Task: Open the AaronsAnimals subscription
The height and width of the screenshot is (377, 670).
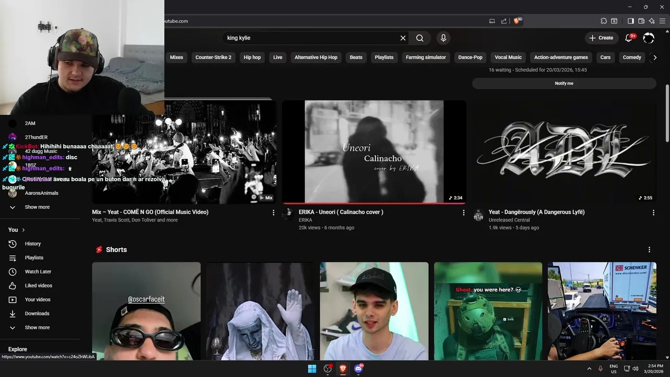Action: click(x=42, y=193)
